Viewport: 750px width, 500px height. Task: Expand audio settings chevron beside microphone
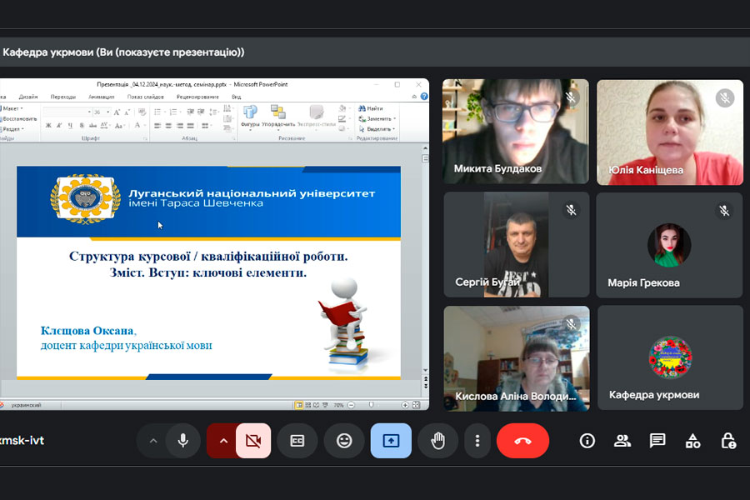click(153, 441)
